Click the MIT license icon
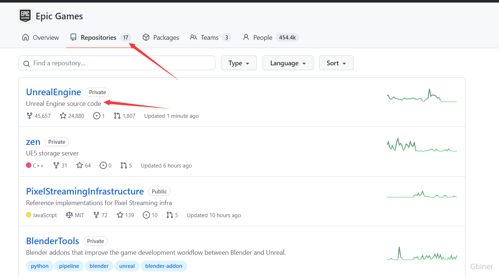The image size is (499, 277). 69,215
